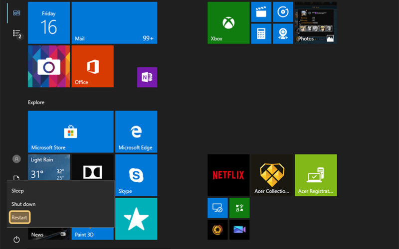This screenshot has height=249, width=399.
Task: Open the News tile
Action: [49, 234]
